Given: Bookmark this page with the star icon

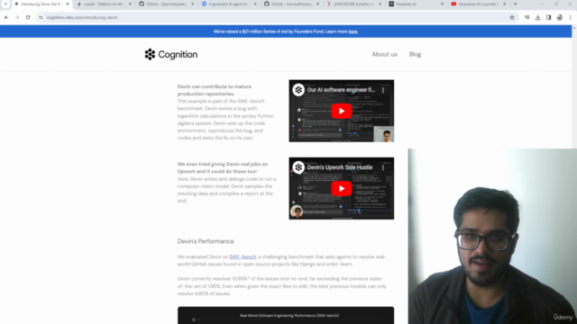Looking at the screenshot, I should 512,17.
